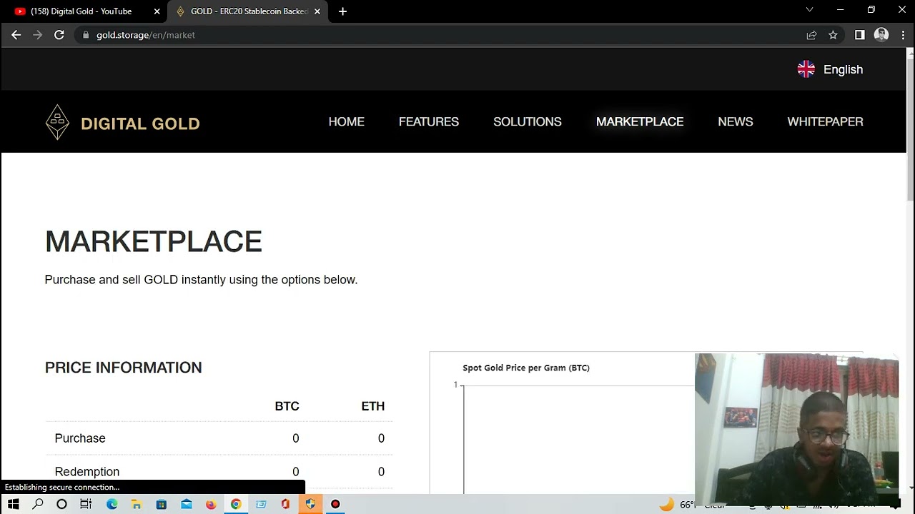The height and width of the screenshot is (514, 915).
Task: Open the English language selector
Action: tap(830, 69)
